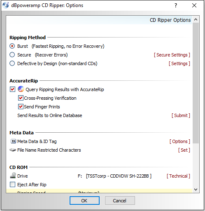205x211 pixels.
Task: Open Secure Settings link
Action: (x=172, y=55)
